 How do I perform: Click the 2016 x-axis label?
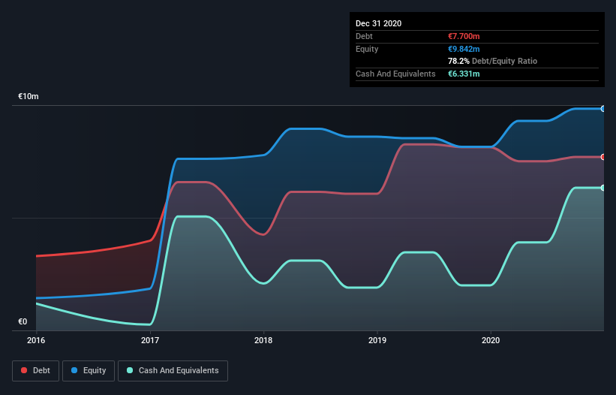tap(36, 340)
